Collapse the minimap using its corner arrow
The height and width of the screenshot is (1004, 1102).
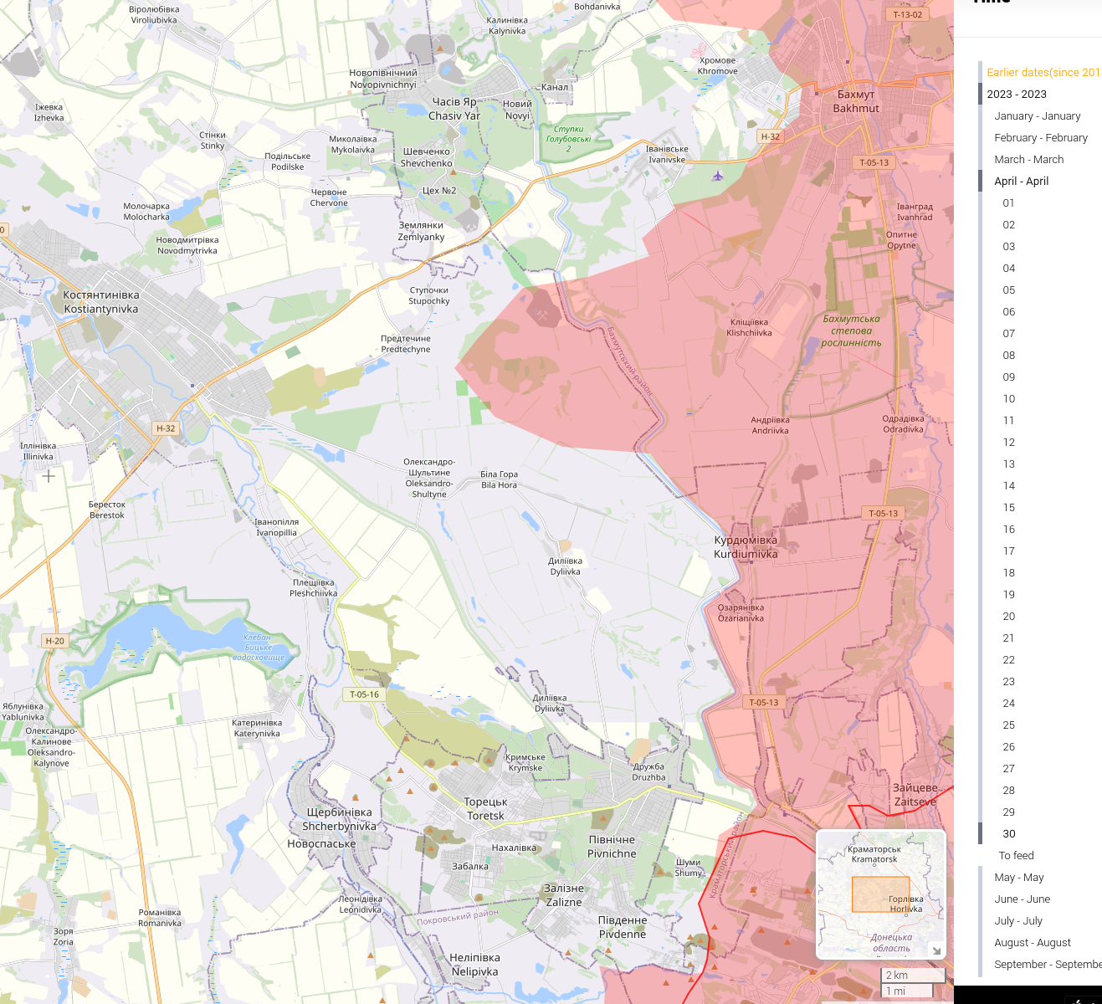coord(936,950)
